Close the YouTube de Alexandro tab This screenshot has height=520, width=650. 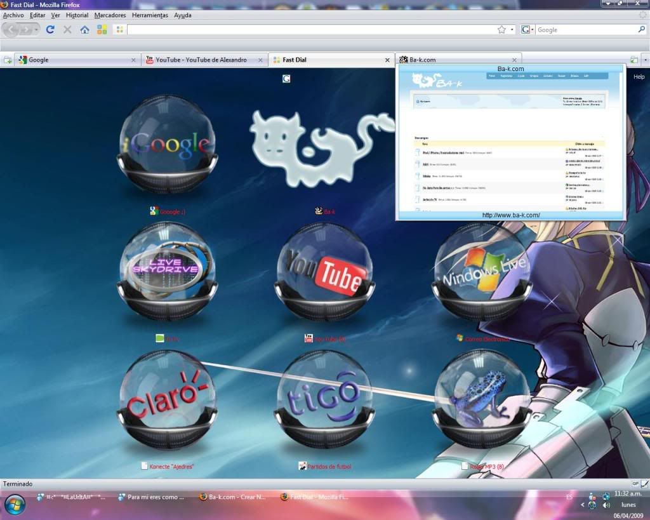260,60
